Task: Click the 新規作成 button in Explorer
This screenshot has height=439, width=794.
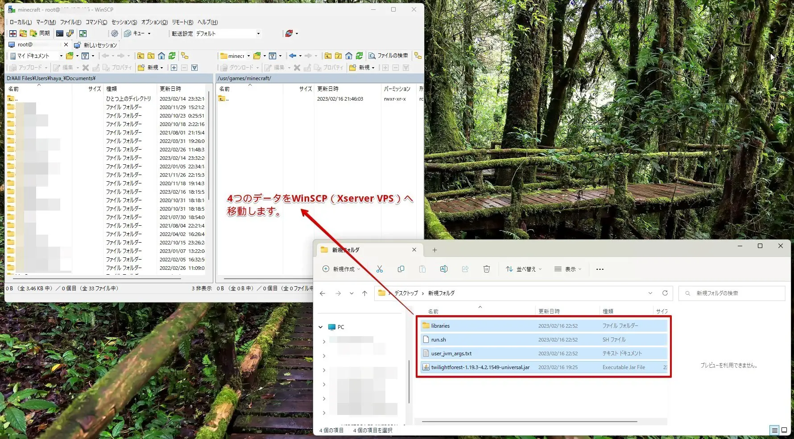Action: (x=341, y=269)
